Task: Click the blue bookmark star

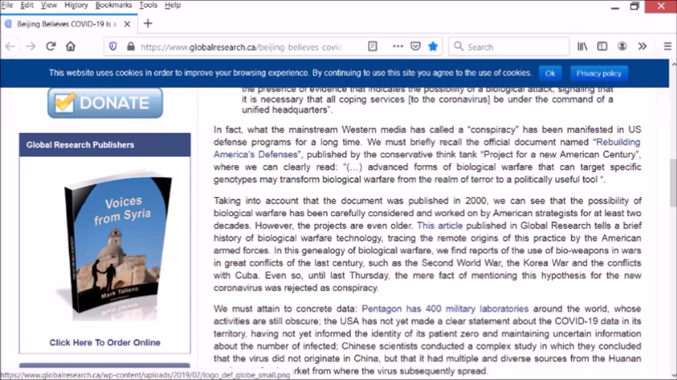Action: click(x=433, y=46)
